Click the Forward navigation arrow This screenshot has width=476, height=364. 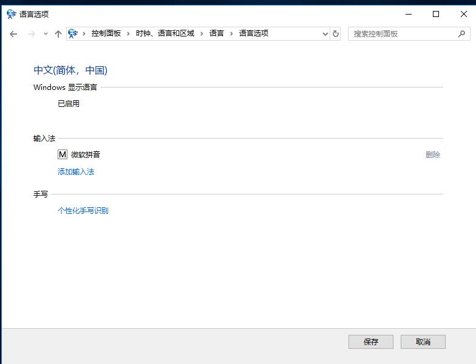(x=32, y=34)
